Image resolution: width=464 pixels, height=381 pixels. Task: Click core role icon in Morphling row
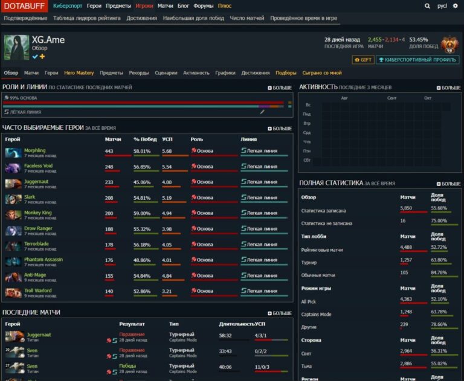pyautogui.click(x=193, y=150)
